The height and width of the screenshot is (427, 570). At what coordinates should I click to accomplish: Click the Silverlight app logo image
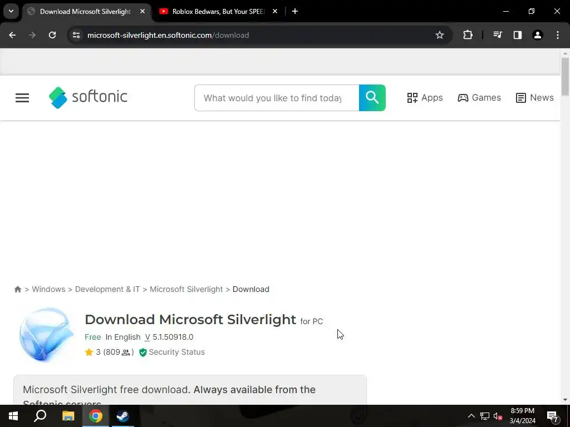click(47, 334)
